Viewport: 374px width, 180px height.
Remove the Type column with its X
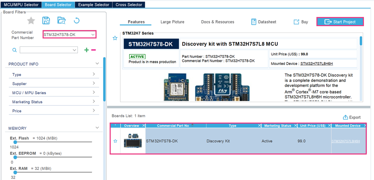pyautogui.click(x=259, y=126)
